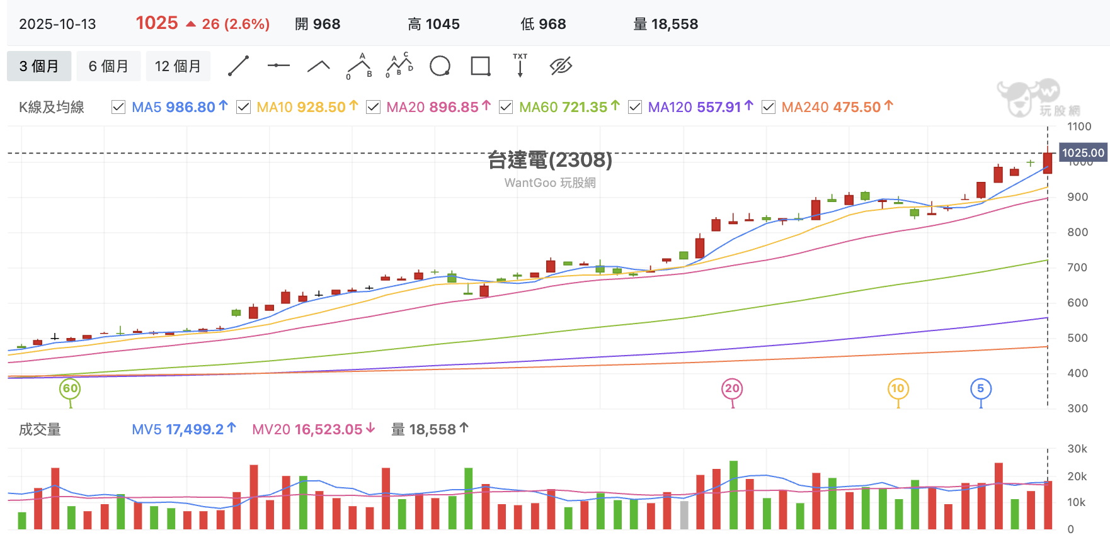Select the trend line drawing tool
The image size is (1110, 535).
pos(238,66)
